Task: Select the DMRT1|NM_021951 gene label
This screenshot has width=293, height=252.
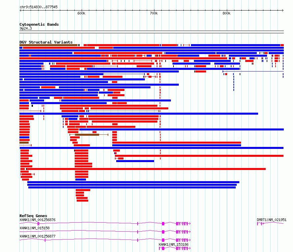Action: click(272, 220)
